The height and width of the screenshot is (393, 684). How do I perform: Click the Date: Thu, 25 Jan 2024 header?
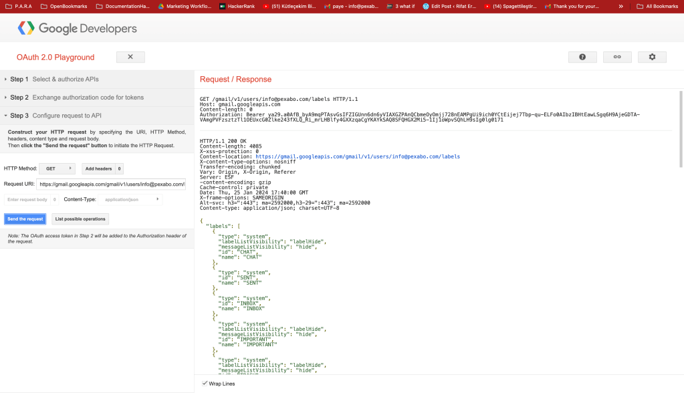point(254,192)
